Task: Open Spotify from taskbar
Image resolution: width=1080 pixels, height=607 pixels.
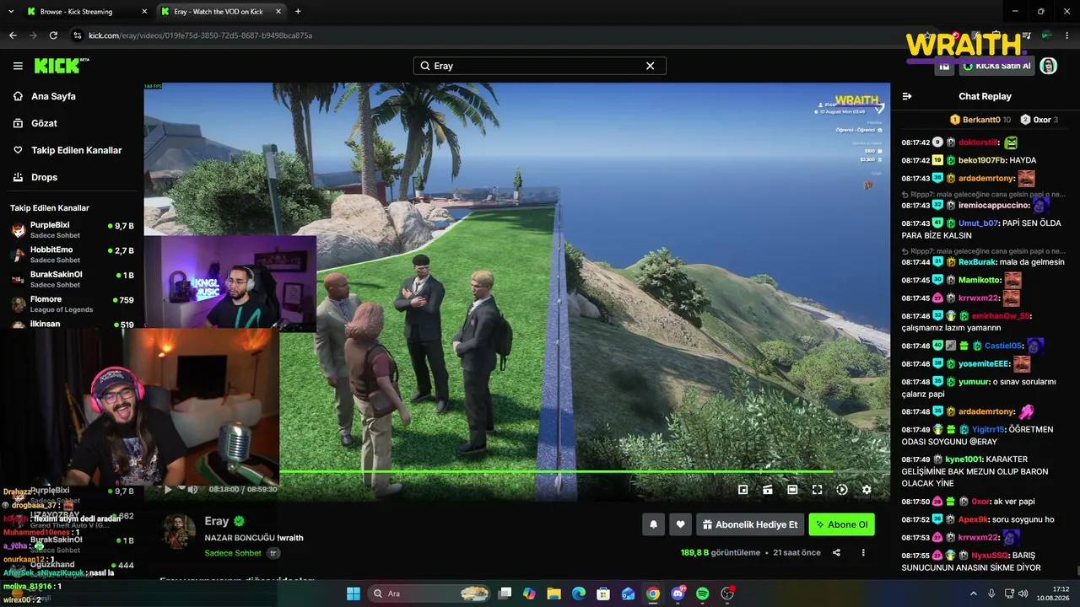Action: point(703,594)
